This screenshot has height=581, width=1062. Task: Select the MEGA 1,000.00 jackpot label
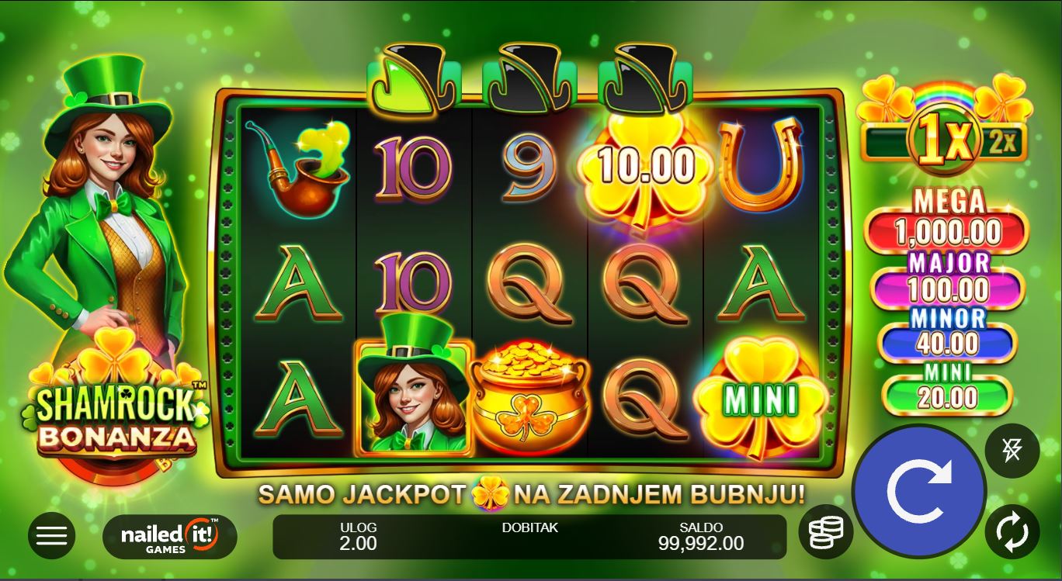[947, 220]
